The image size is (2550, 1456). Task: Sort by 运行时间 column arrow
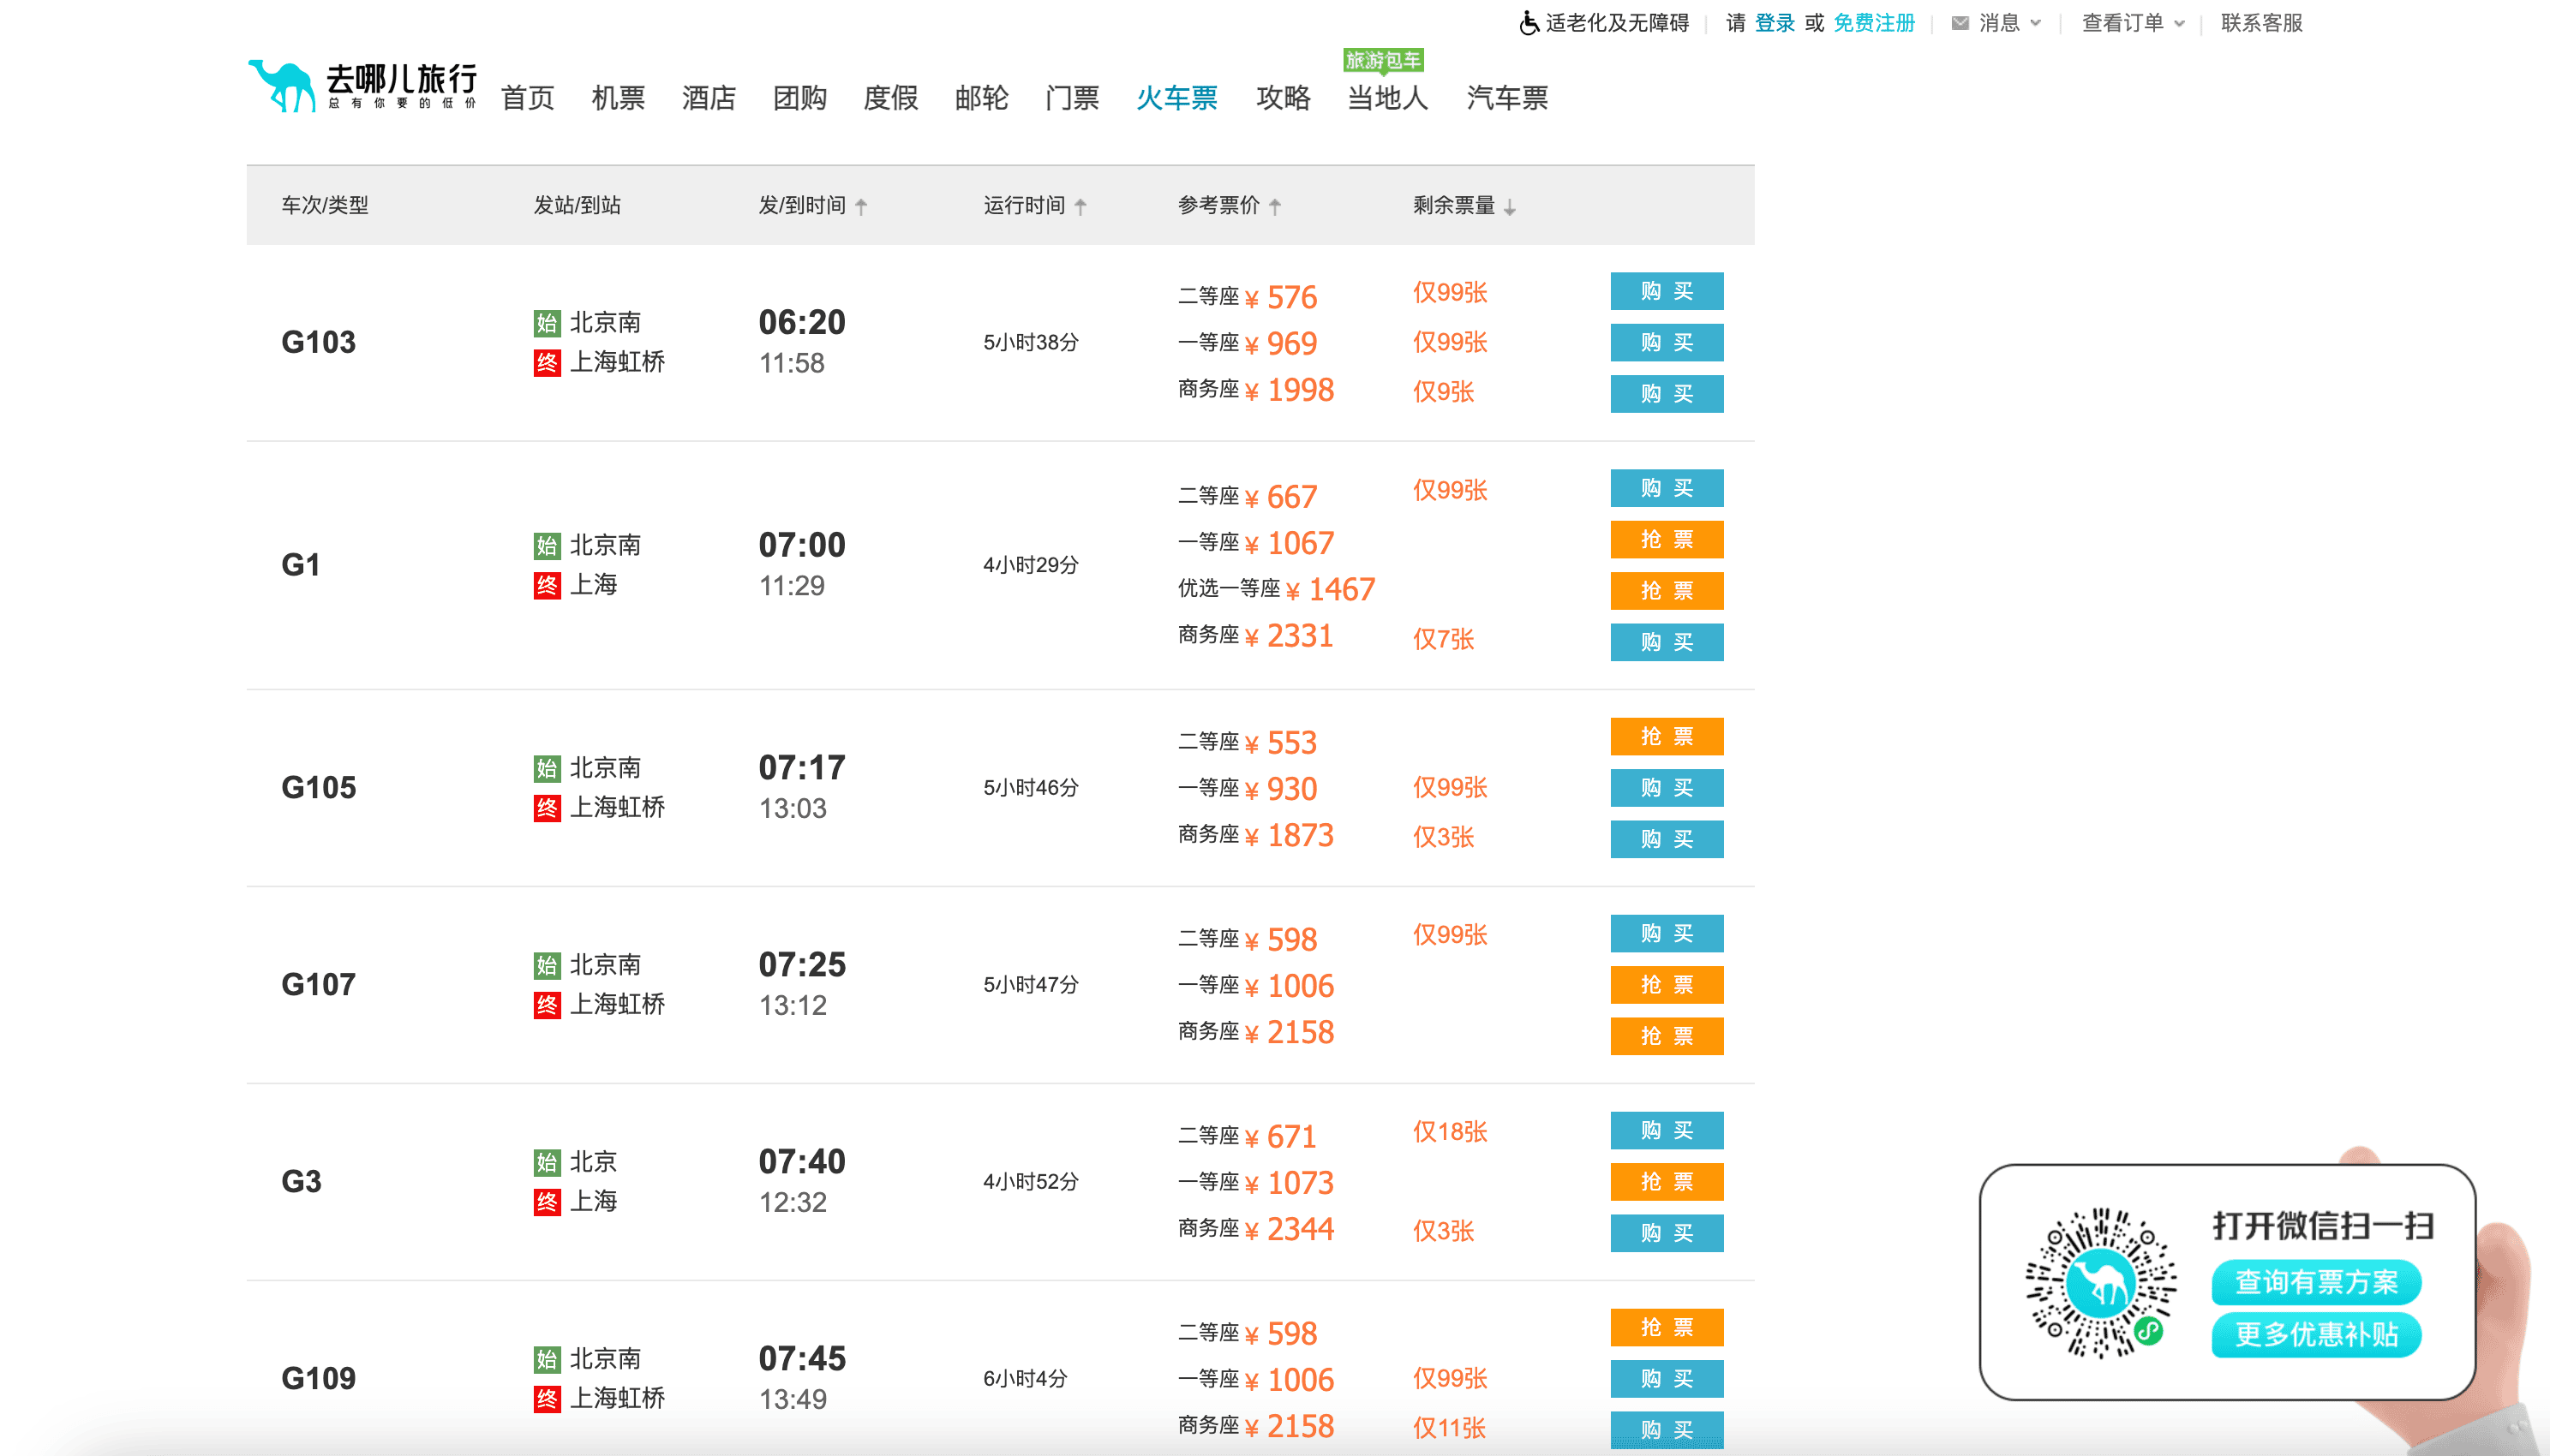point(1080,206)
